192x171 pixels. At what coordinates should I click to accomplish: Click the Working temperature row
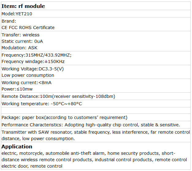[42, 104]
